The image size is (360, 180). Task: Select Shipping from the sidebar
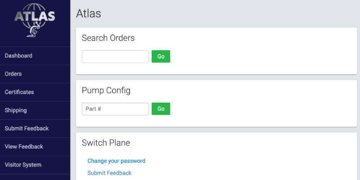tap(35, 110)
